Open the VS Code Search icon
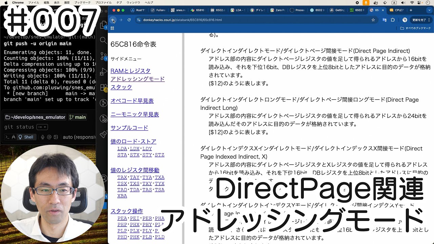434x244 pixels. coord(103,40)
